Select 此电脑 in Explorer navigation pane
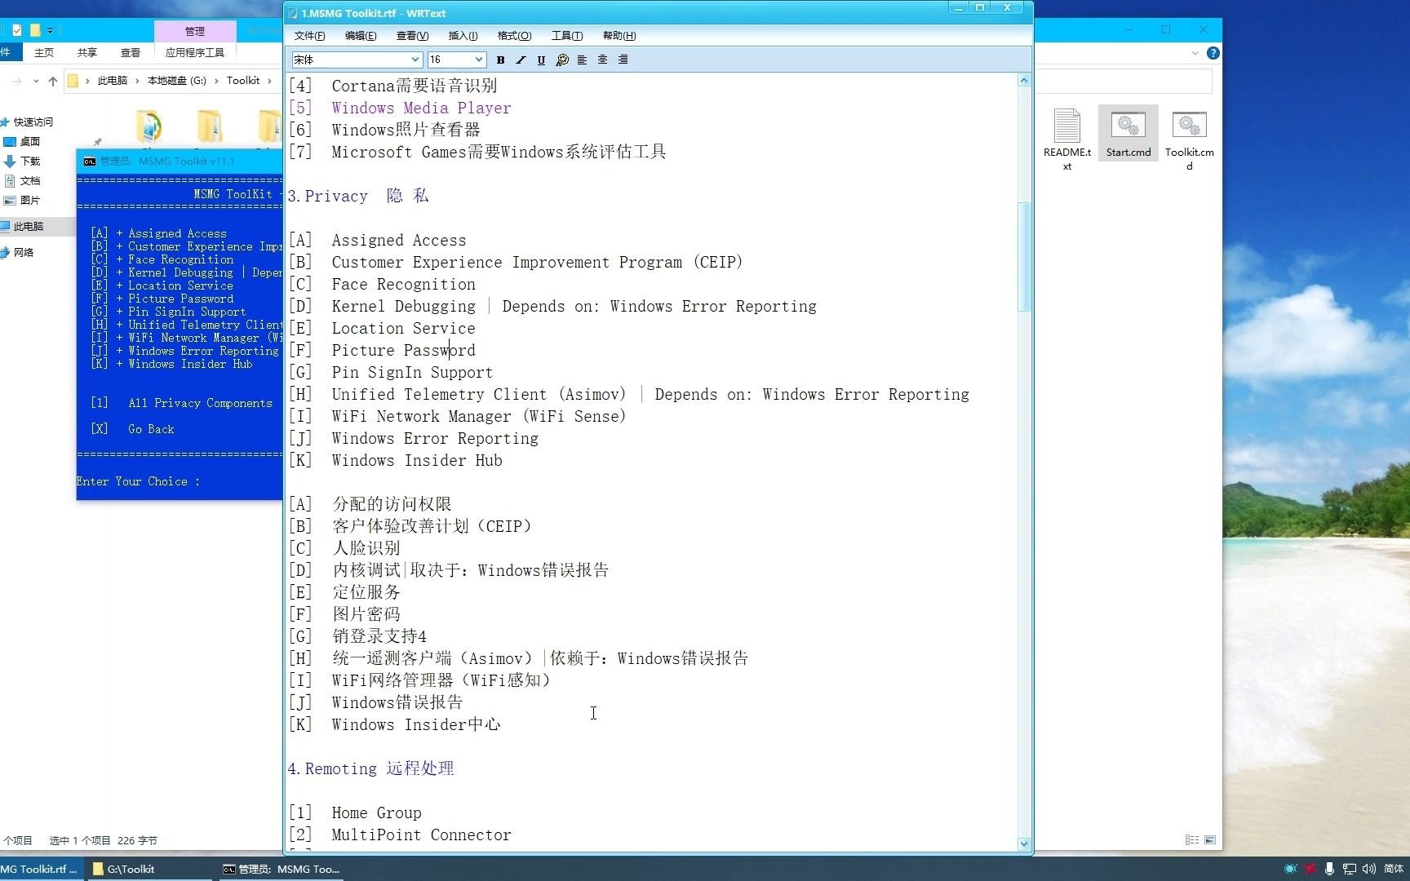 28,227
